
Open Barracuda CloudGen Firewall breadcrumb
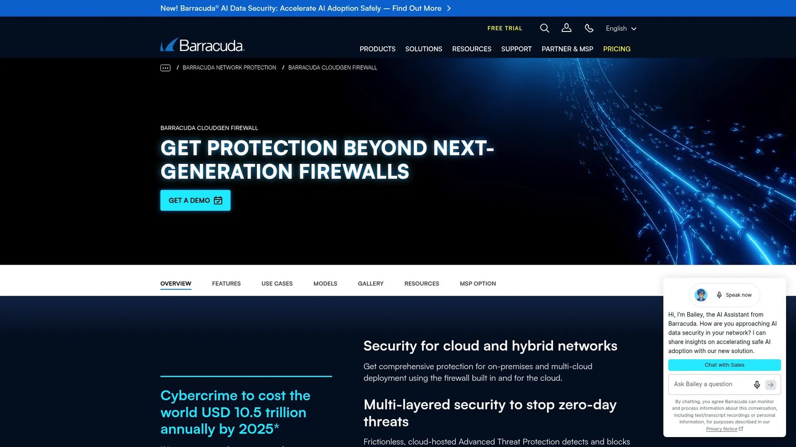click(x=332, y=68)
